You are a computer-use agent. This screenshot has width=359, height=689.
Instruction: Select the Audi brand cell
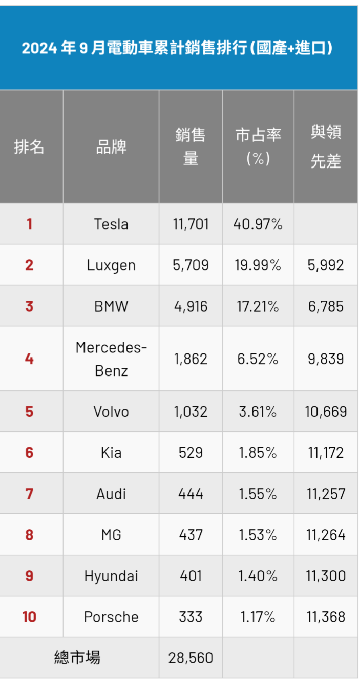111,494
